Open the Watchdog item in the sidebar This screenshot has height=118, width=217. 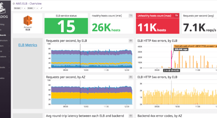(2, 25)
